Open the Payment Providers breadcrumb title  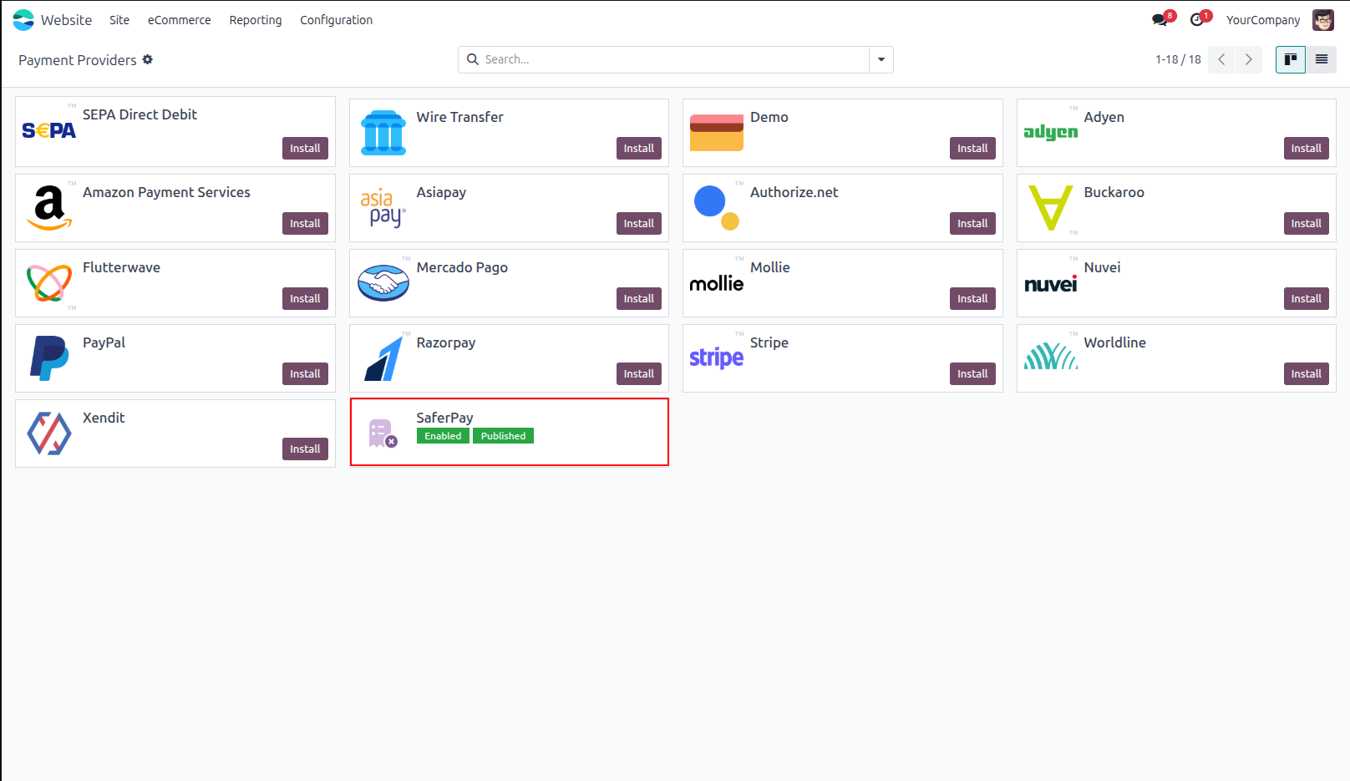(78, 60)
